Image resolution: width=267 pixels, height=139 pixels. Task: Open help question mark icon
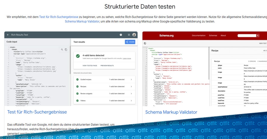point(121,35)
